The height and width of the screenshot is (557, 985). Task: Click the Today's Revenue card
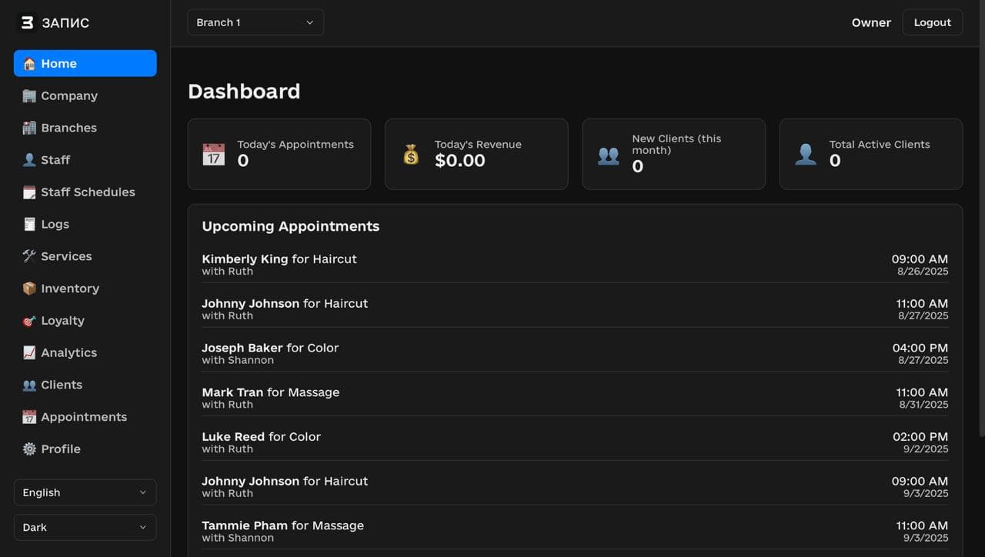476,154
